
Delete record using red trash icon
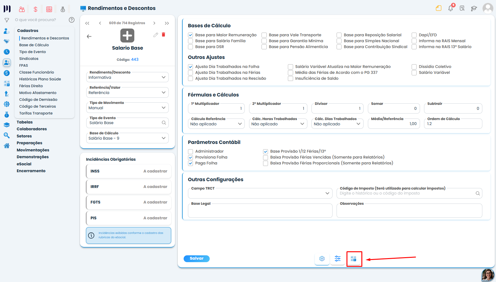coord(163,35)
